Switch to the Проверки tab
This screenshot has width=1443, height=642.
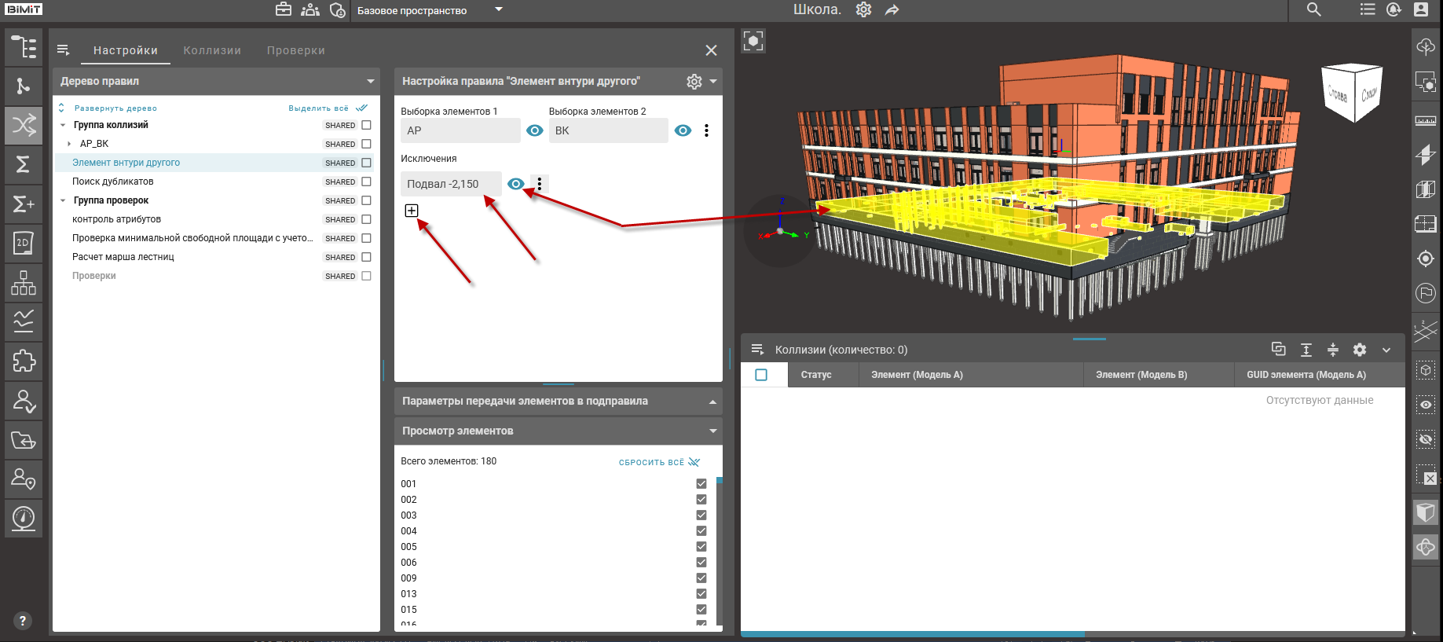click(x=295, y=50)
